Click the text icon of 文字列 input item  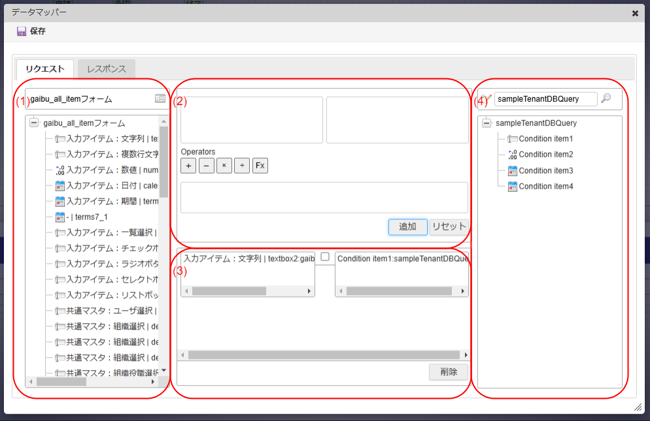pyautogui.click(x=60, y=139)
